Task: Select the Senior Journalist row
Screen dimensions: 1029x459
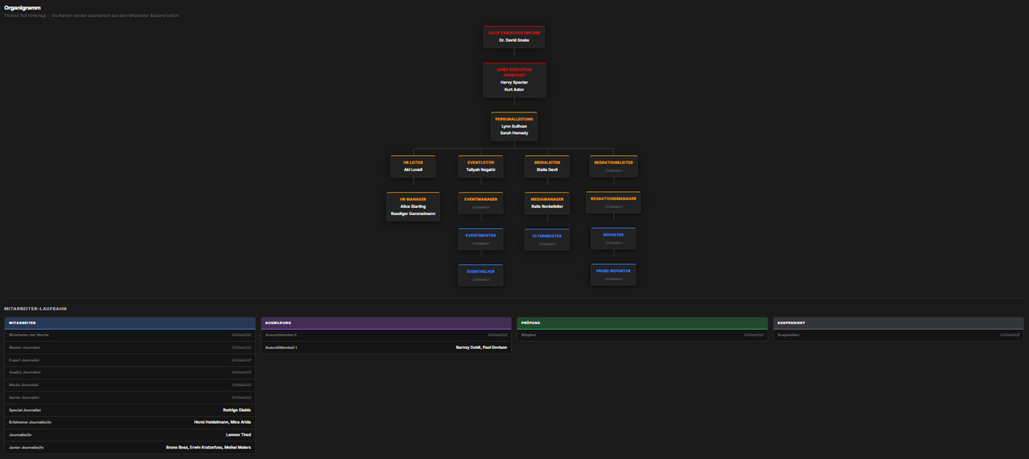Action: tap(130, 397)
